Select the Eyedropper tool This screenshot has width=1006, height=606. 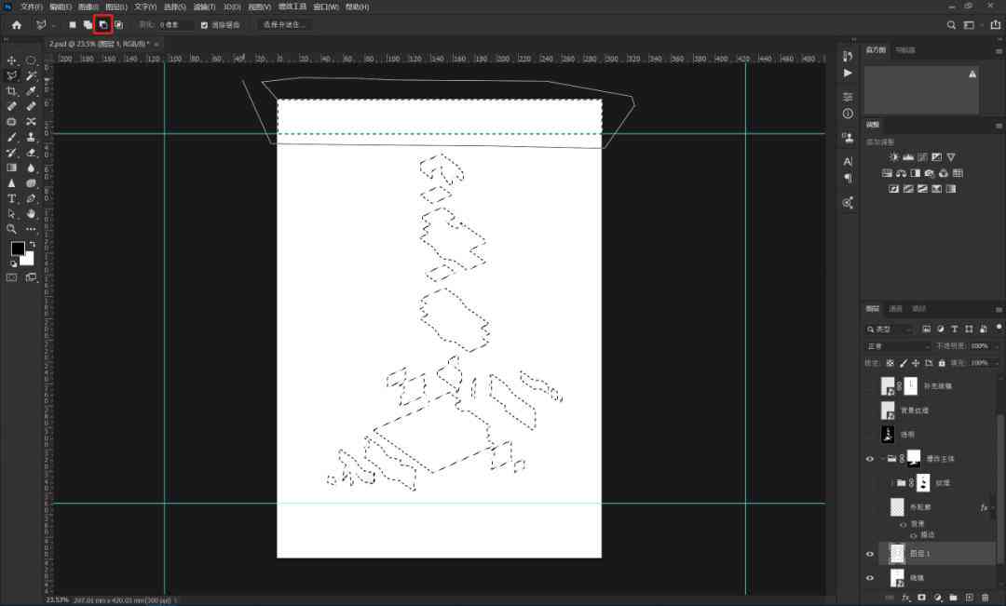pos(31,91)
